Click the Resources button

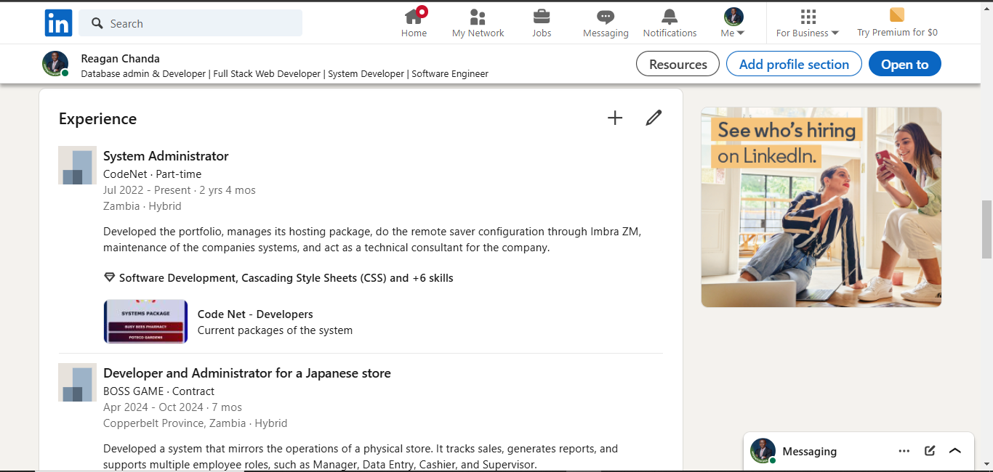pos(678,64)
